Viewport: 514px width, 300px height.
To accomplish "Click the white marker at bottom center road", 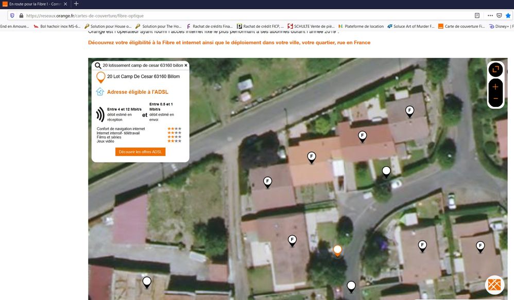I will pos(351,286).
